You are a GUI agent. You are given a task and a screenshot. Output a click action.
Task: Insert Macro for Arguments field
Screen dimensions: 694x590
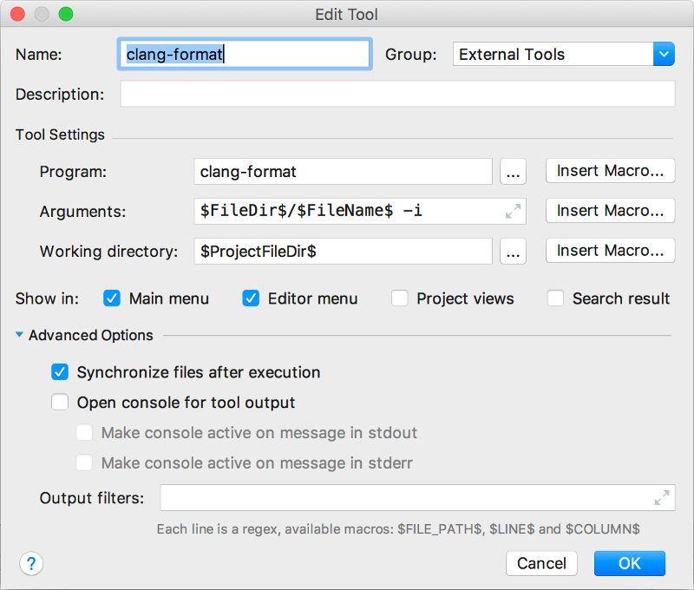pyautogui.click(x=610, y=211)
